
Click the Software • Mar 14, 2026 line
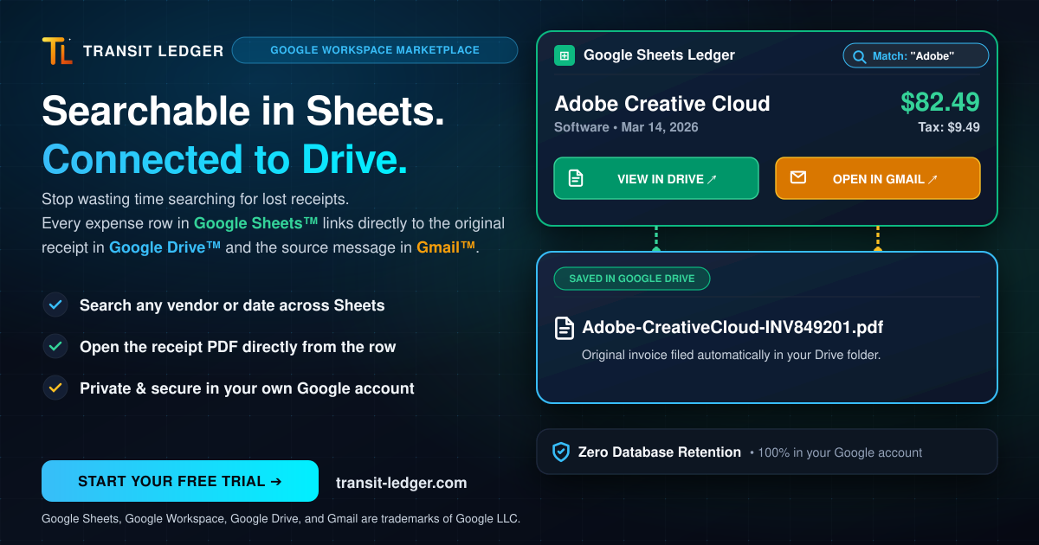pyautogui.click(x=626, y=127)
